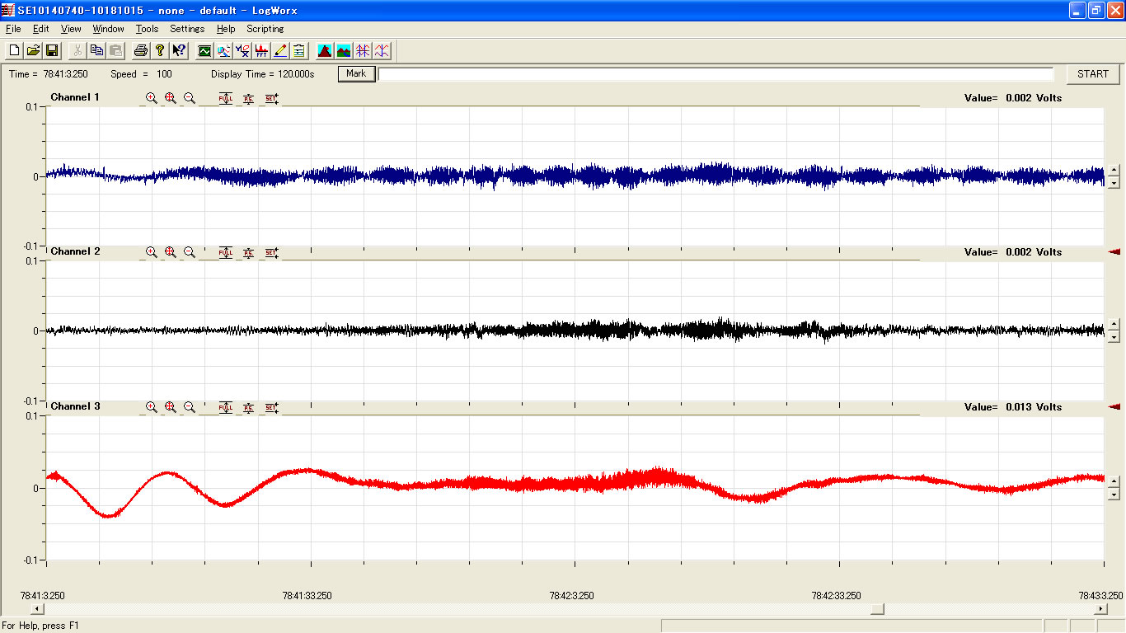Click P.S. icon for Channel 2
The height and width of the screenshot is (633, 1126).
point(248,252)
